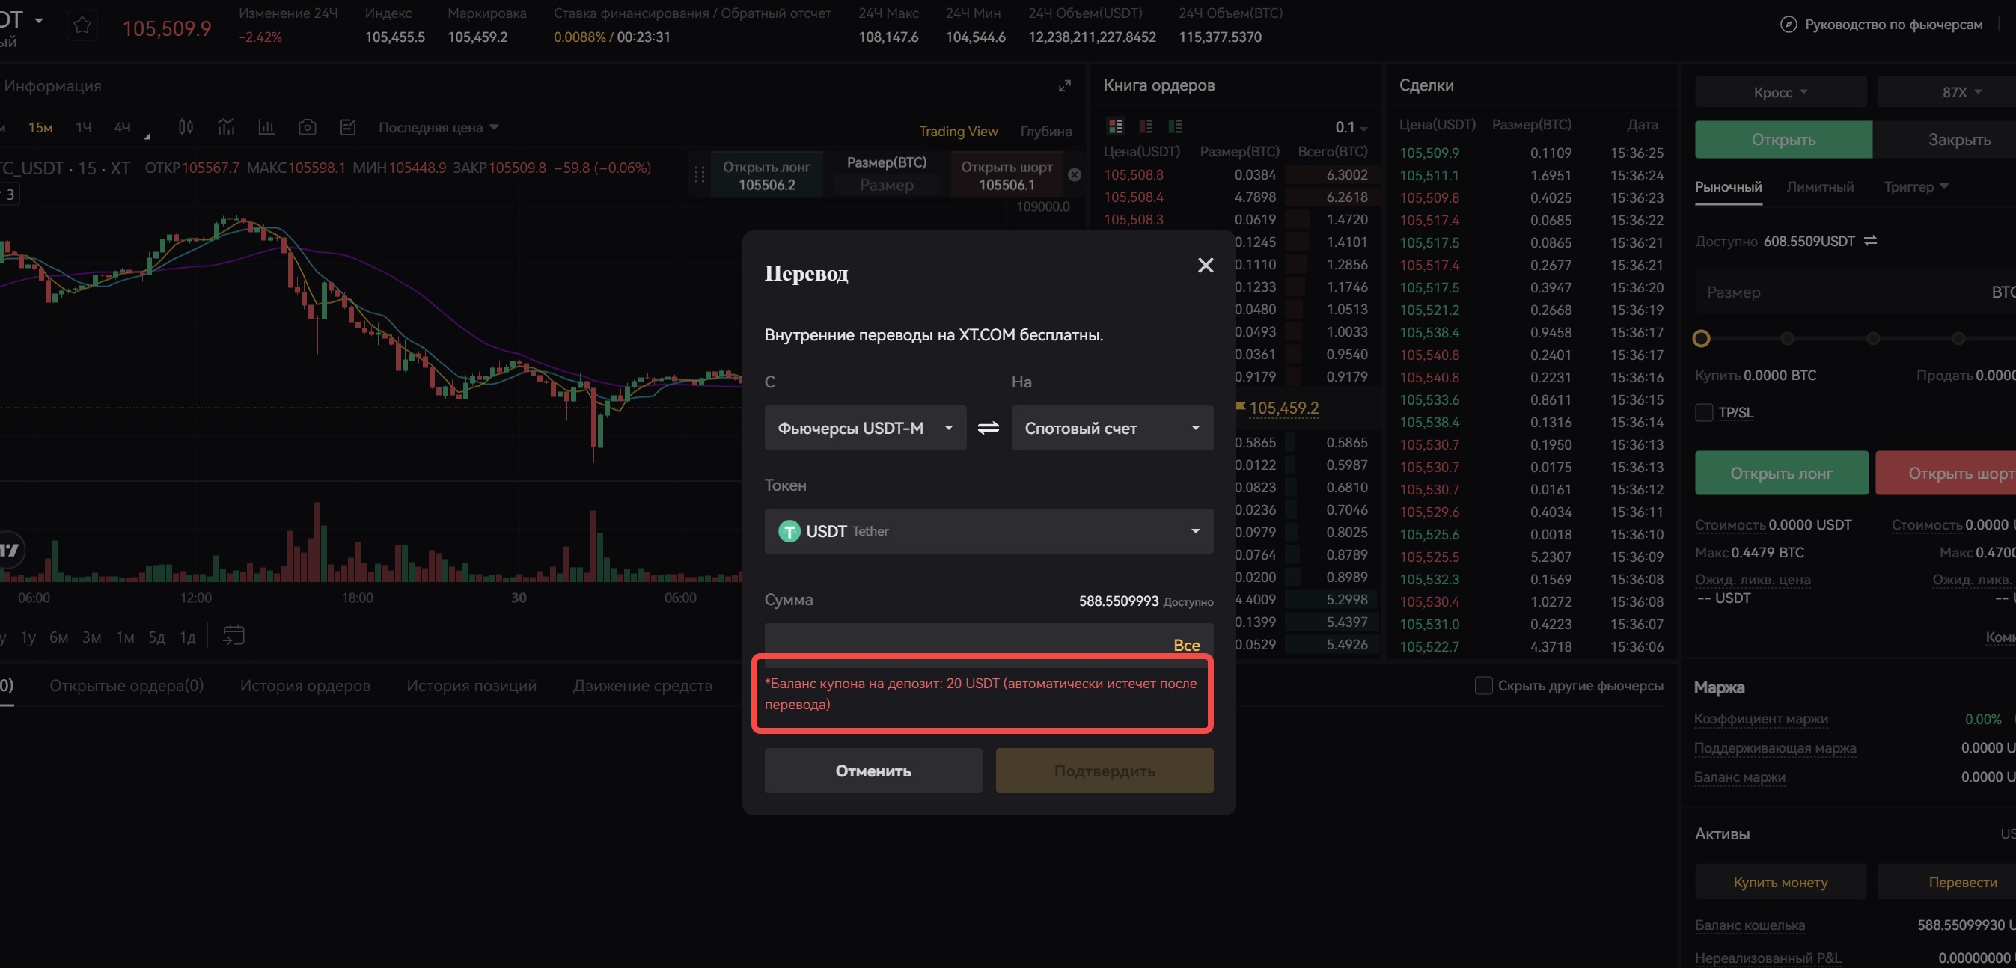Enable the TP/SL checkbox

tap(1704, 412)
